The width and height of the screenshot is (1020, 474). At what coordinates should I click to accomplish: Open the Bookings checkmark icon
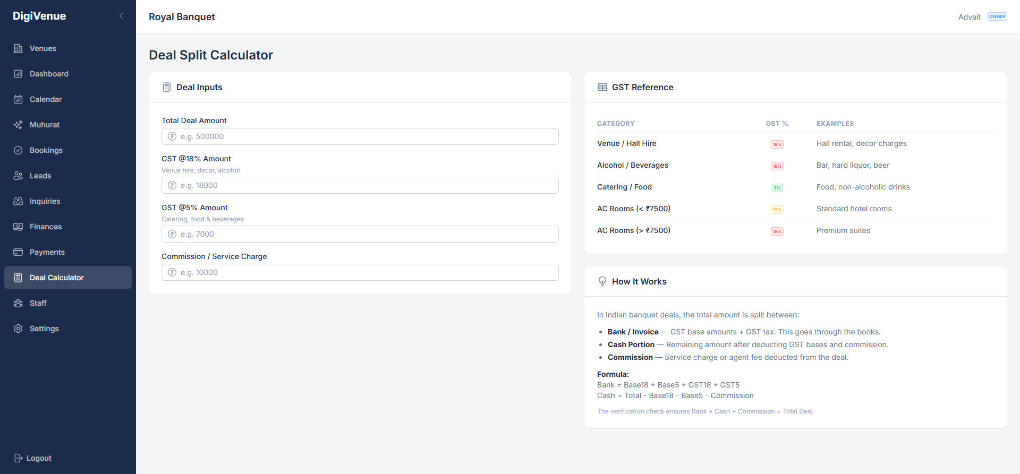18,150
